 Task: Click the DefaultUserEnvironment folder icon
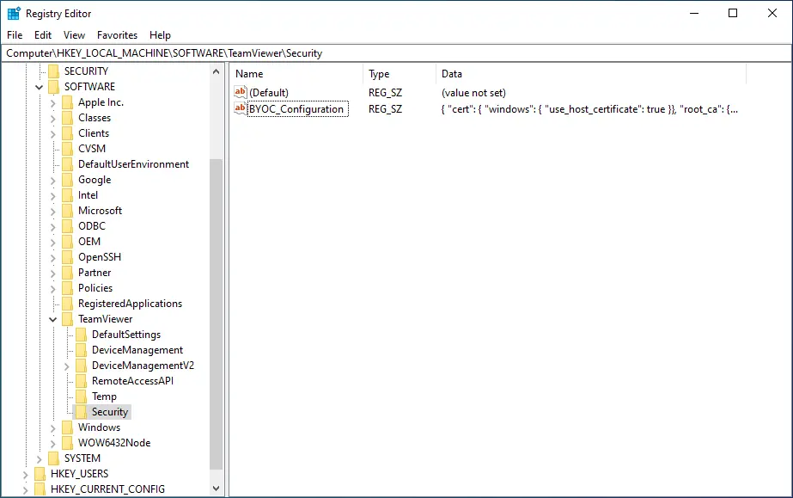point(67,164)
